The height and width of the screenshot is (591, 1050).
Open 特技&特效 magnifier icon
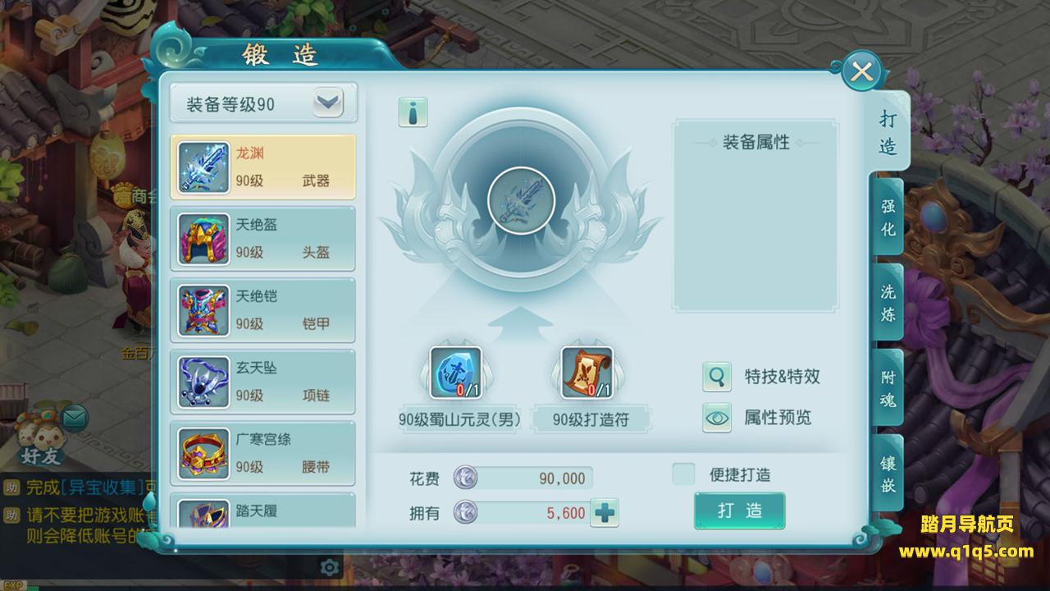click(x=717, y=377)
